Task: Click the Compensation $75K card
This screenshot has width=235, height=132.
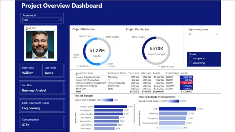Action: [42, 122]
